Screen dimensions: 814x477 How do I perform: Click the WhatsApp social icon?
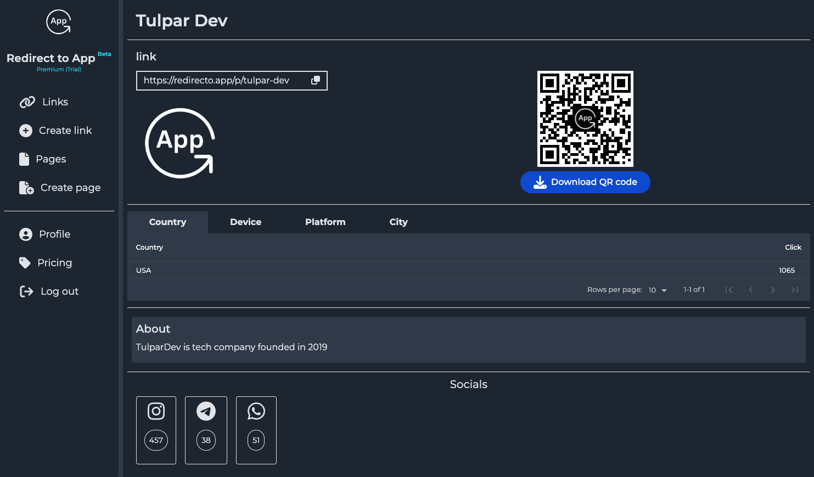point(256,411)
